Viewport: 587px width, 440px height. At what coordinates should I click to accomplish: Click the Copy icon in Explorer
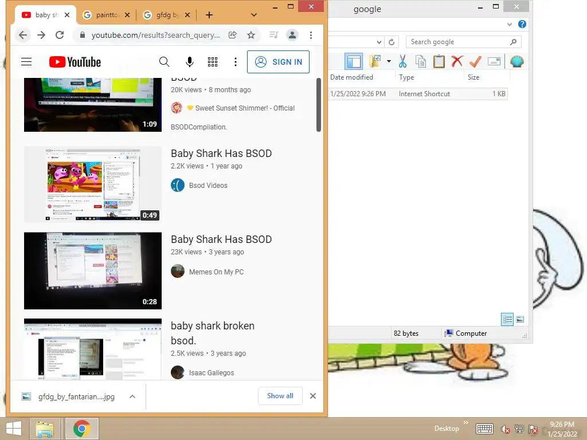[x=421, y=61]
